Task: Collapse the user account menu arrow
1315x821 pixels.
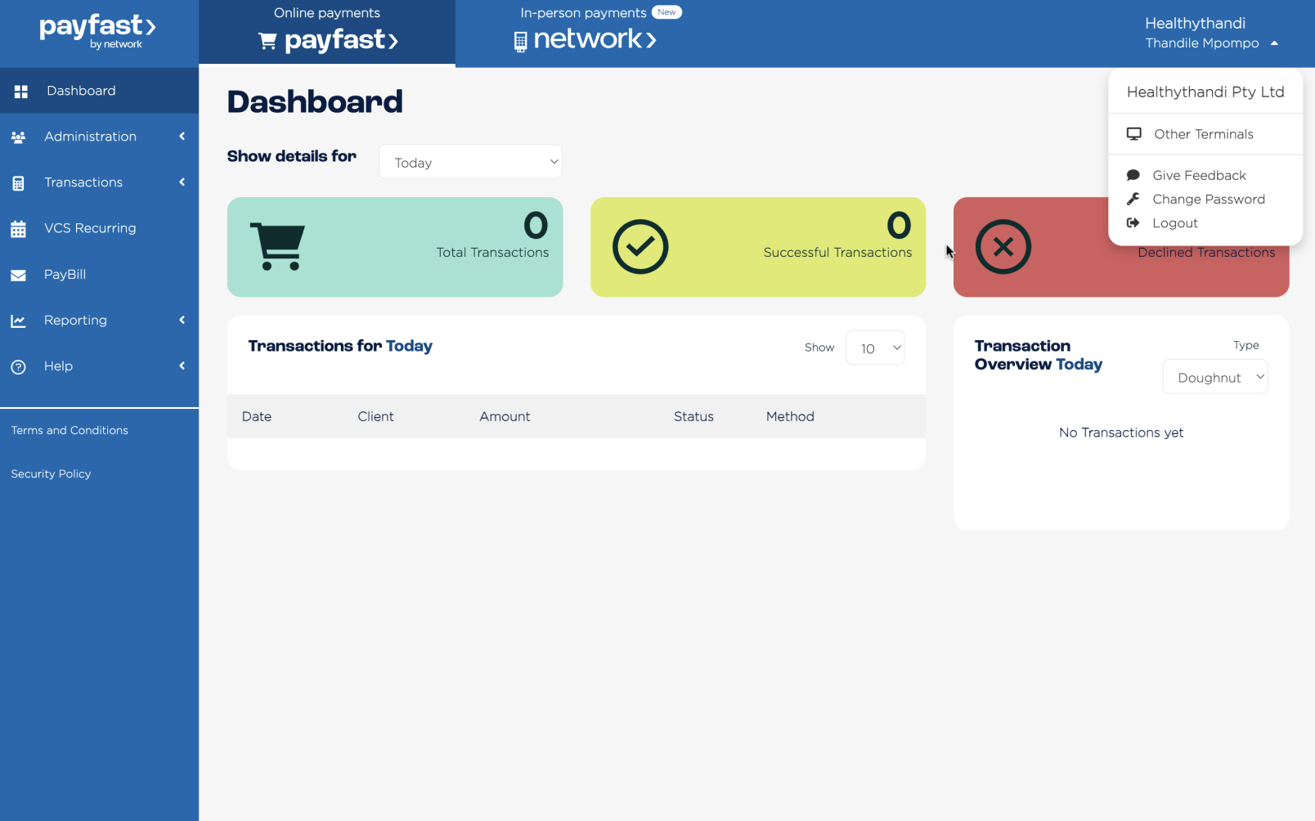Action: [x=1274, y=43]
